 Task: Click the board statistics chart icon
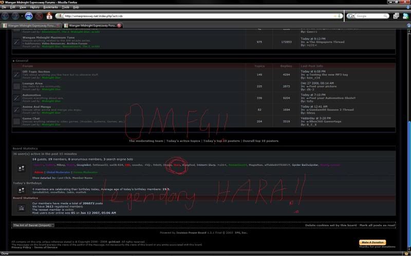(22, 208)
